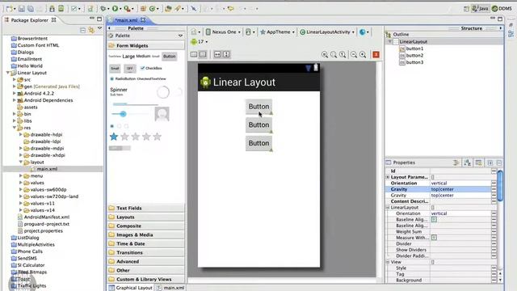Select the Package Explorer tab

click(x=30, y=20)
